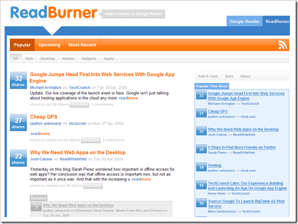Screen dimensions: 298x224
Task: Open the Stats sidebar link
Action: pos(229,76)
